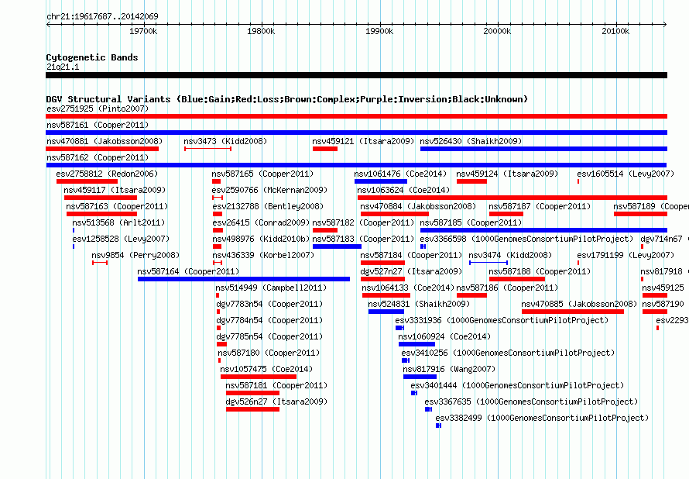Select dgv7783n54 (Cooper2011) label

click(269, 304)
